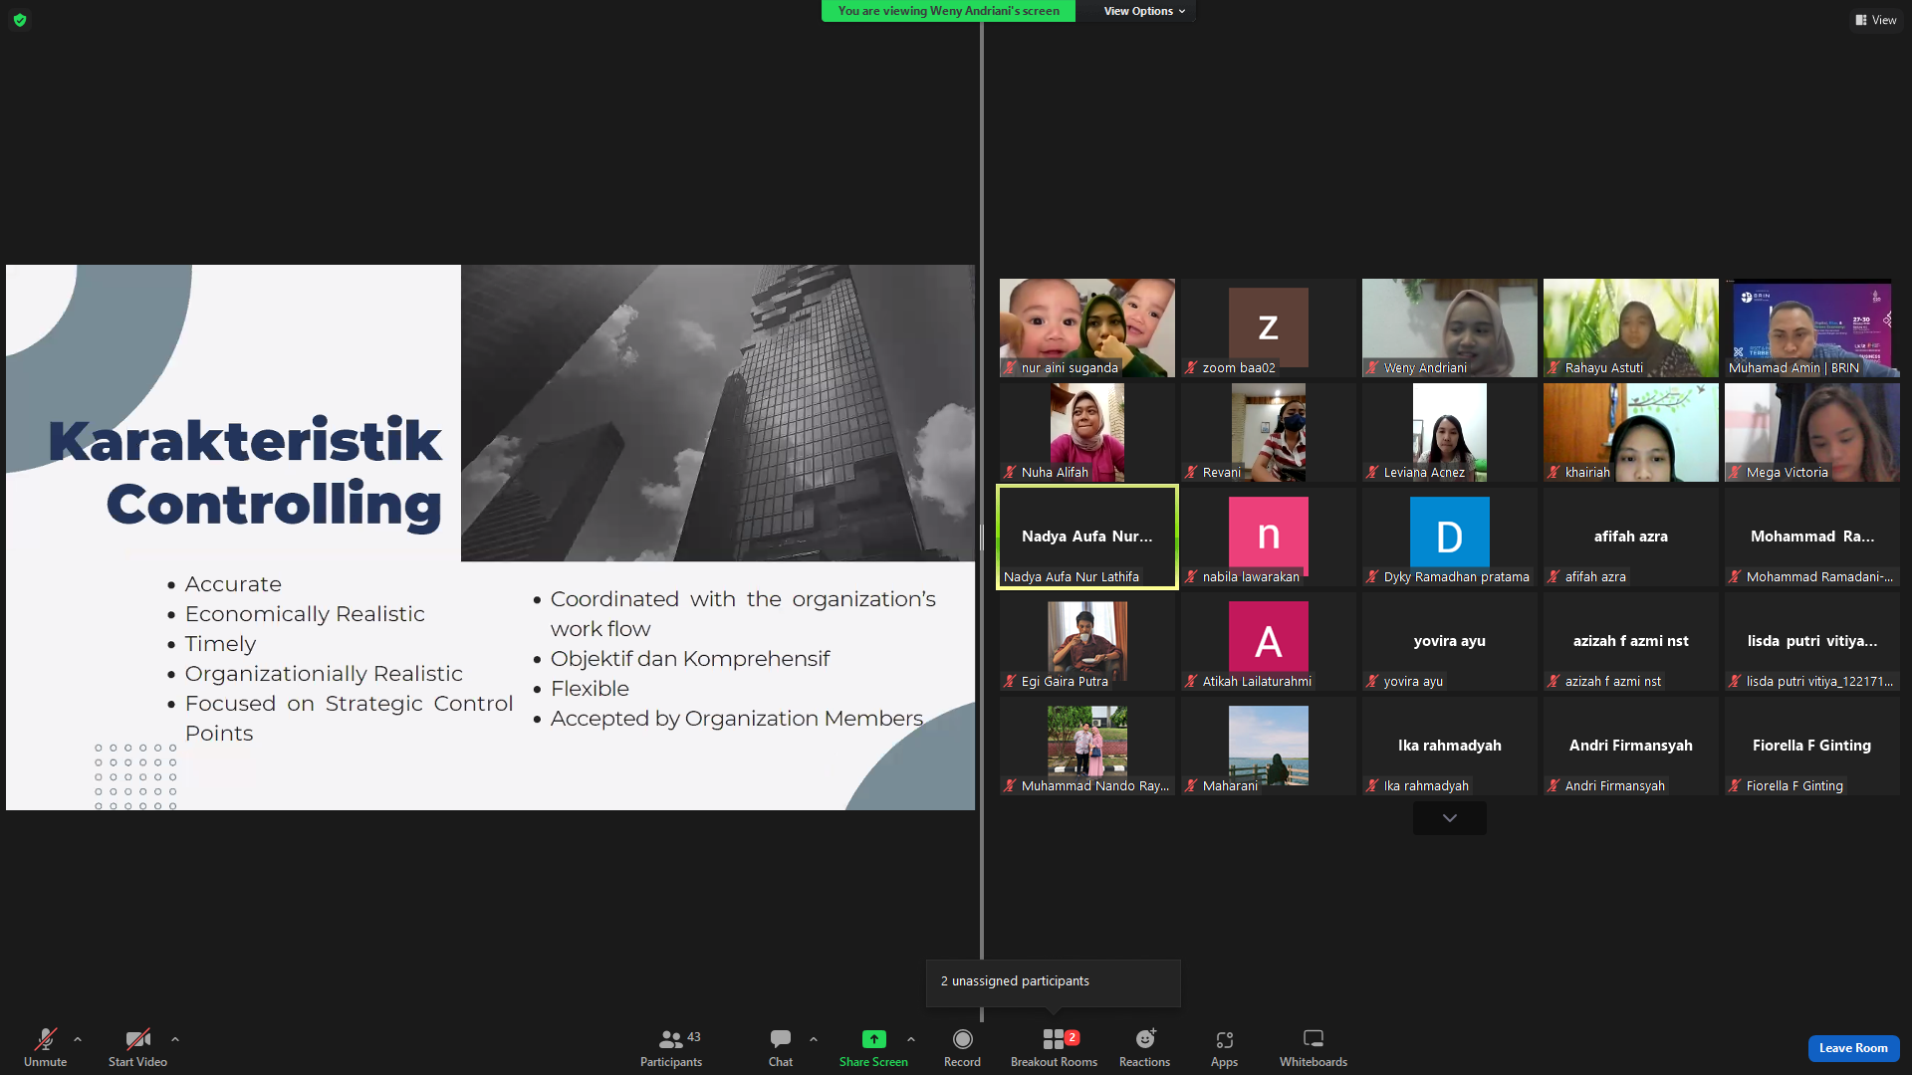Select nur aini suganda video tile
The width and height of the screenshot is (1912, 1075).
1087,327
